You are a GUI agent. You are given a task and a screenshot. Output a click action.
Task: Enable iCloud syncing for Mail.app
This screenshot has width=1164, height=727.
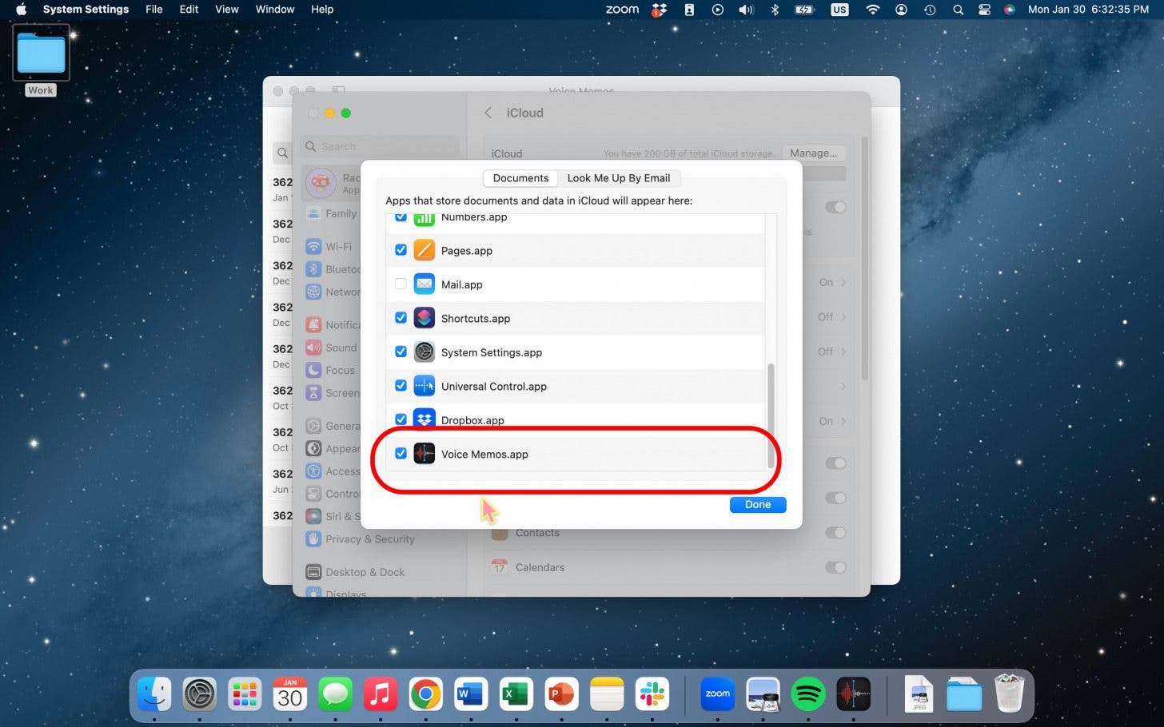[x=401, y=284]
